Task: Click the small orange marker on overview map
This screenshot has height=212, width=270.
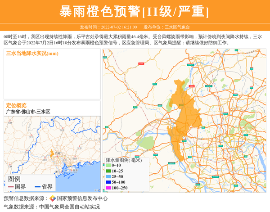Action: coord(52,154)
